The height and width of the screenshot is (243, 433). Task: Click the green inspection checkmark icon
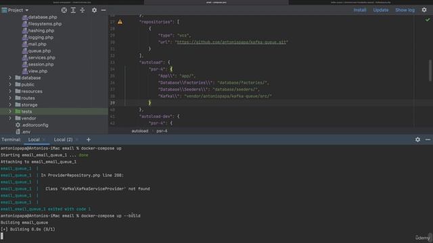pyautogui.click(x=428, y=20)
